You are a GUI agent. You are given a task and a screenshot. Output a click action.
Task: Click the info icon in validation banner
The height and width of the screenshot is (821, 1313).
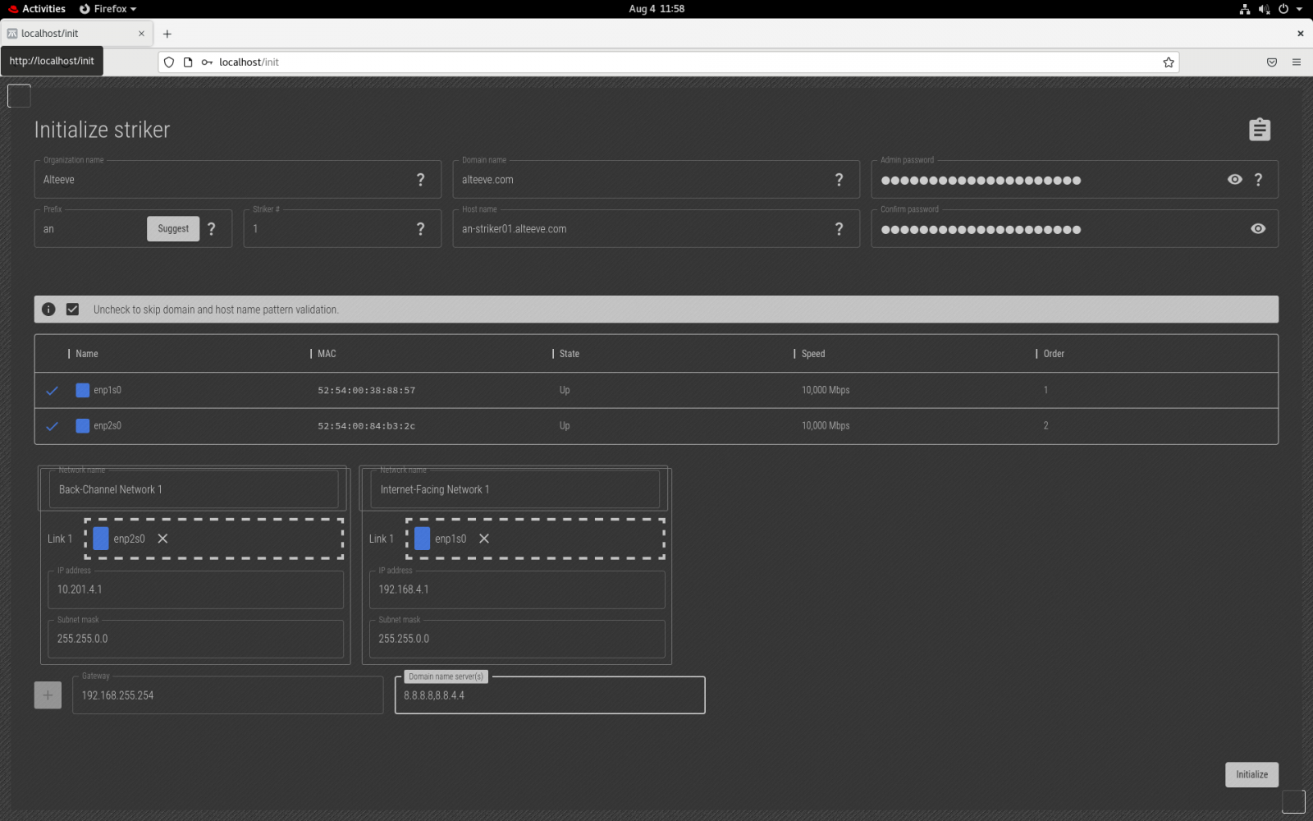(x=48, y=310)
